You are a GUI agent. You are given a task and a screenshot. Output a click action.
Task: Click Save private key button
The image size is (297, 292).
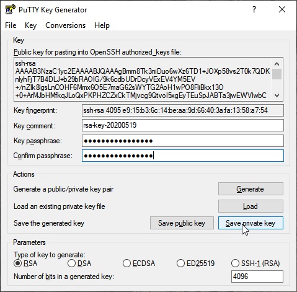[250, 223]
